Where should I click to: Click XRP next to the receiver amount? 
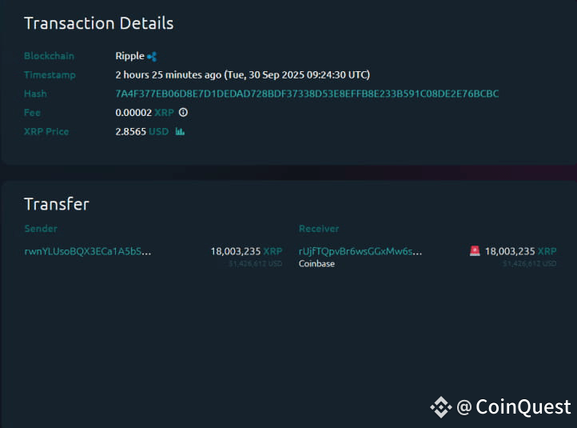coord(547,251)
